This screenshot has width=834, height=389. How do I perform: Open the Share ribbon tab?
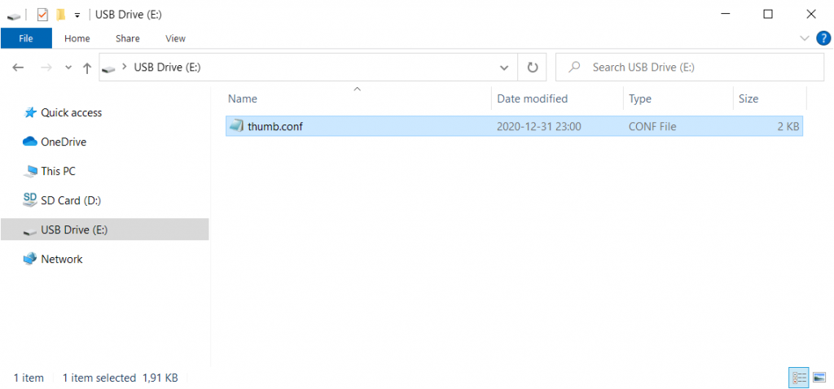[128, 38]
